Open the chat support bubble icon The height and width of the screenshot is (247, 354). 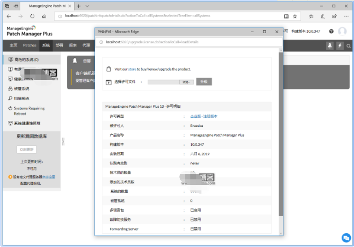346,238
